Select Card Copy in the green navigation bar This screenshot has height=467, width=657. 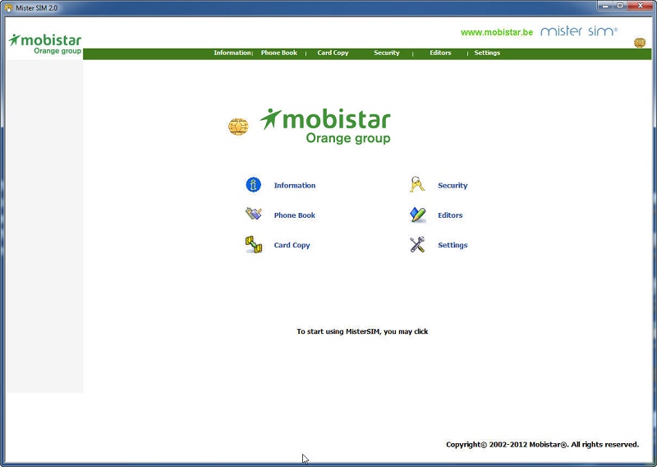tap(333, 53)
